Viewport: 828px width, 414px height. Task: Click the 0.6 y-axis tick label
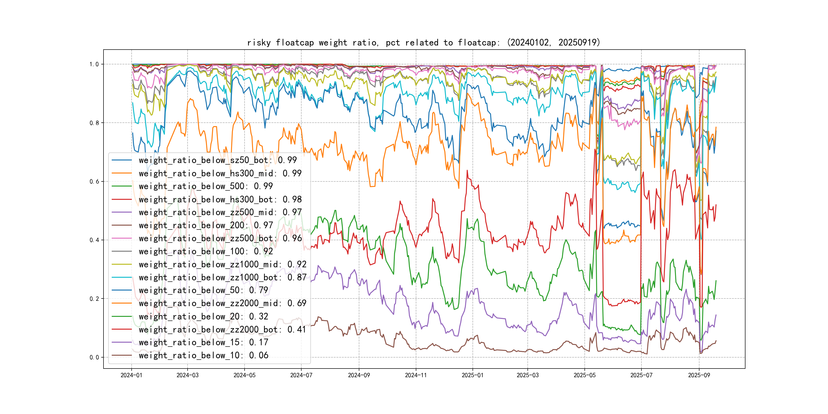tap(94, 182)
